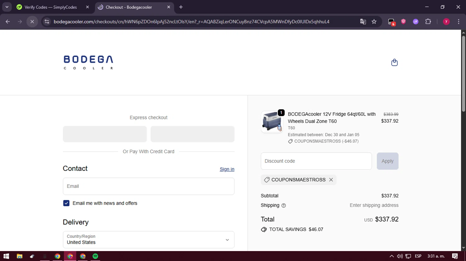466x261 pixels.
Task: Show hidden system tray icons
Action: (x=391, y=256)
